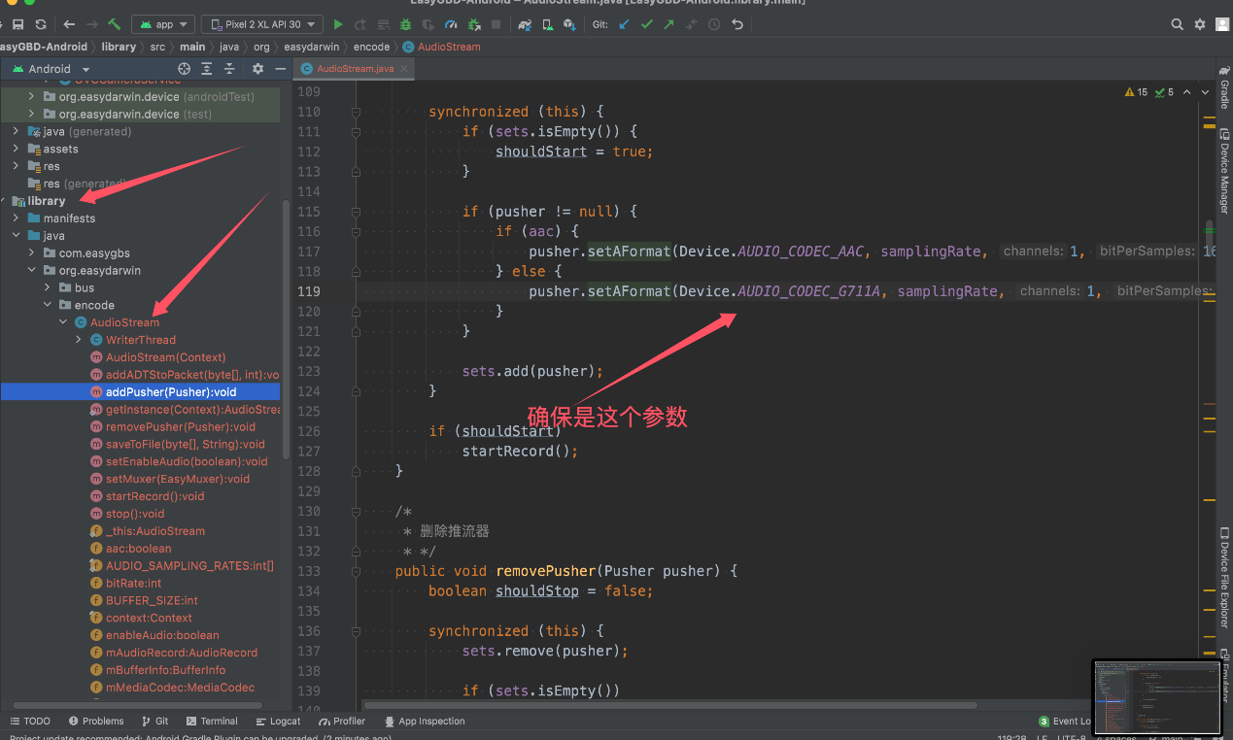Image resolution: width=1233 pixels, height=740 pixels.
Task: Click the Git update project arrow
Action: click(x=624, y=24)
